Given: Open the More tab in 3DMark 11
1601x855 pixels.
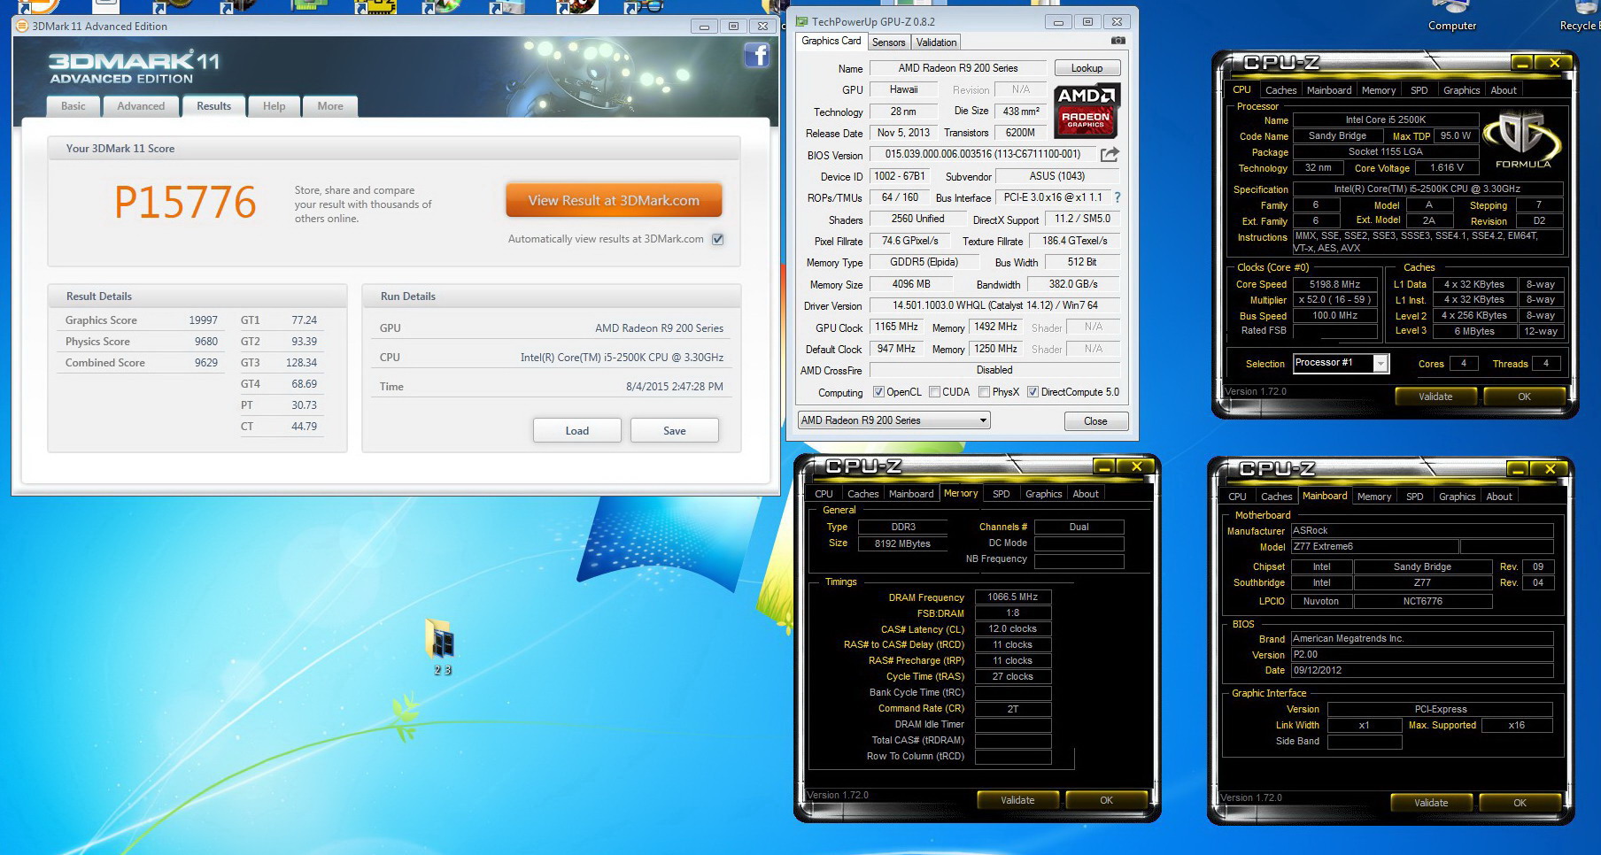Looking at the screenshot, I should click(330, 106).
